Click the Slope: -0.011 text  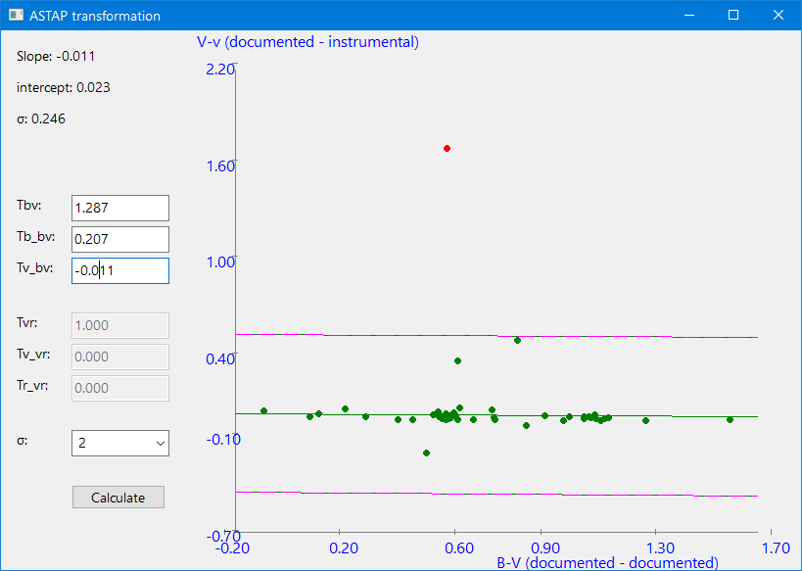(56, 56)
